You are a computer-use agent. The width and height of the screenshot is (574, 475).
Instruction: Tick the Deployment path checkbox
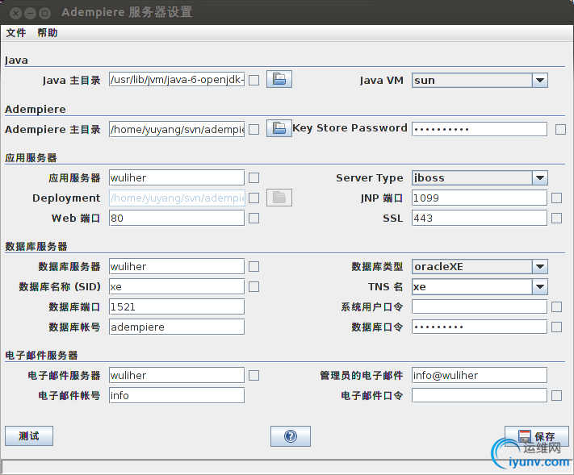[x=253, y=198]
